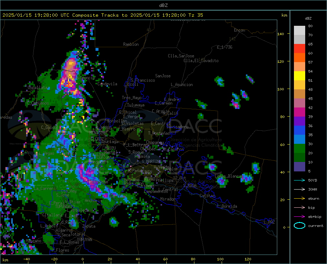Click the Phillips place label
Viewport: 327px width, 264px height.
tap(165, 180)
